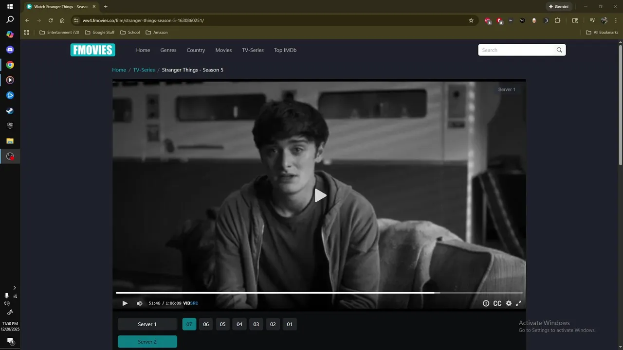Open Epic Games launcher from the taskbar
The image size is (623, 350).
(x=10, y=125)
